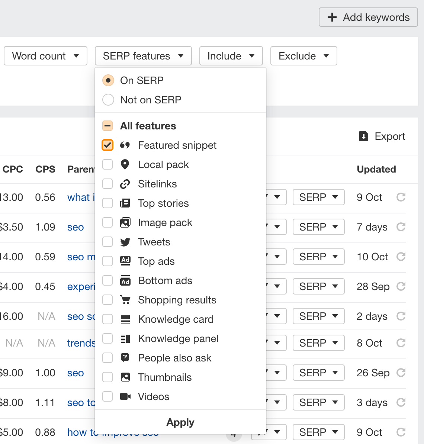
Task: Open the Include filter dropdown
Action: pos(231,56)
